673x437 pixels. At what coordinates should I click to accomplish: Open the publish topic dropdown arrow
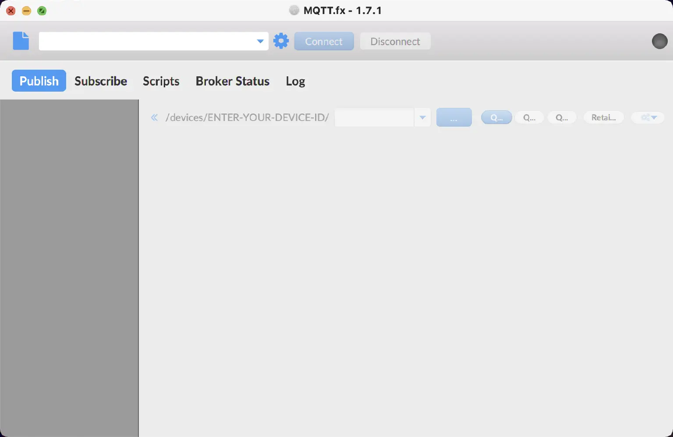pos(422,117)
